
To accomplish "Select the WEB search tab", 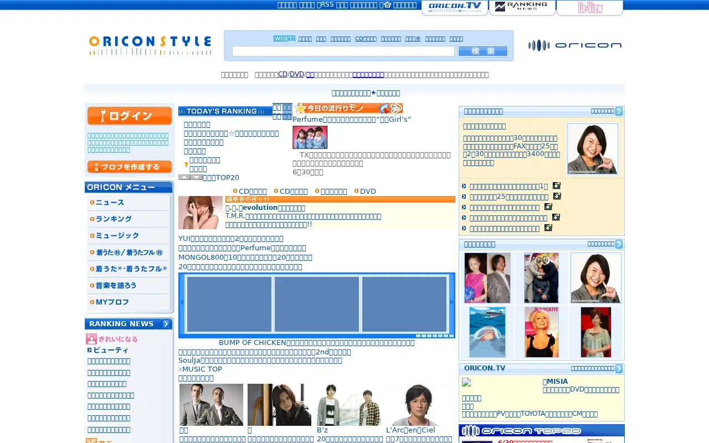I will [284, 39].
